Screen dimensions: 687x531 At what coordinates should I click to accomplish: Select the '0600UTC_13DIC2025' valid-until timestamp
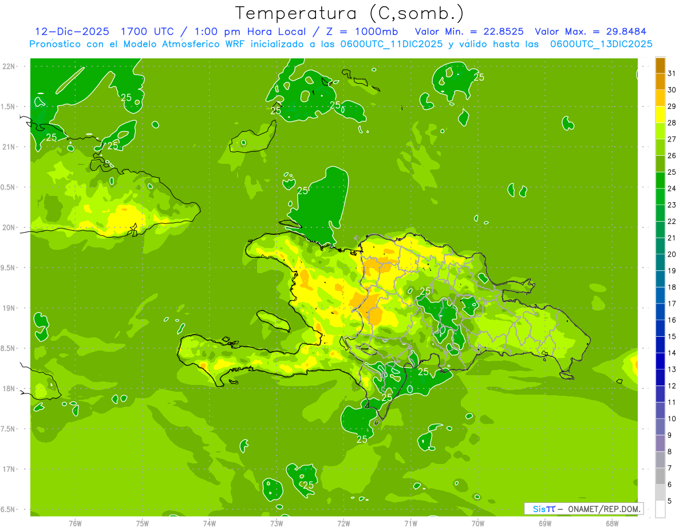tap(601, 44)
